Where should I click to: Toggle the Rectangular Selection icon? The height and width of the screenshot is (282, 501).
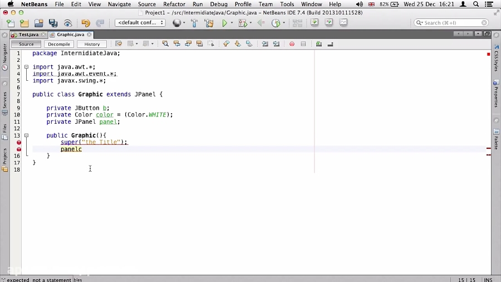point(211,44)
